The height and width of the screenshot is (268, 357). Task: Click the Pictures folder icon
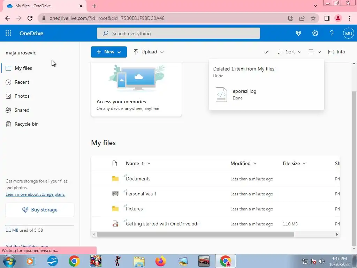pyautogui.click(x=115, y=209)
